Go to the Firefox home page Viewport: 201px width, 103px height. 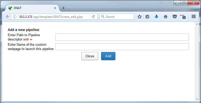166,17
